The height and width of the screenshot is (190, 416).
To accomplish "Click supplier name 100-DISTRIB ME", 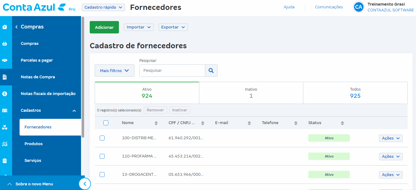I will 139,138.
